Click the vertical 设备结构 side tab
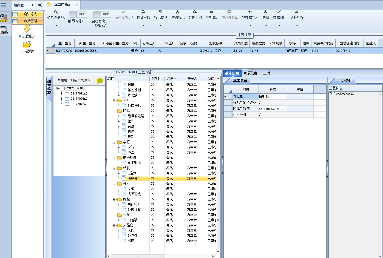 click(49, 87)
